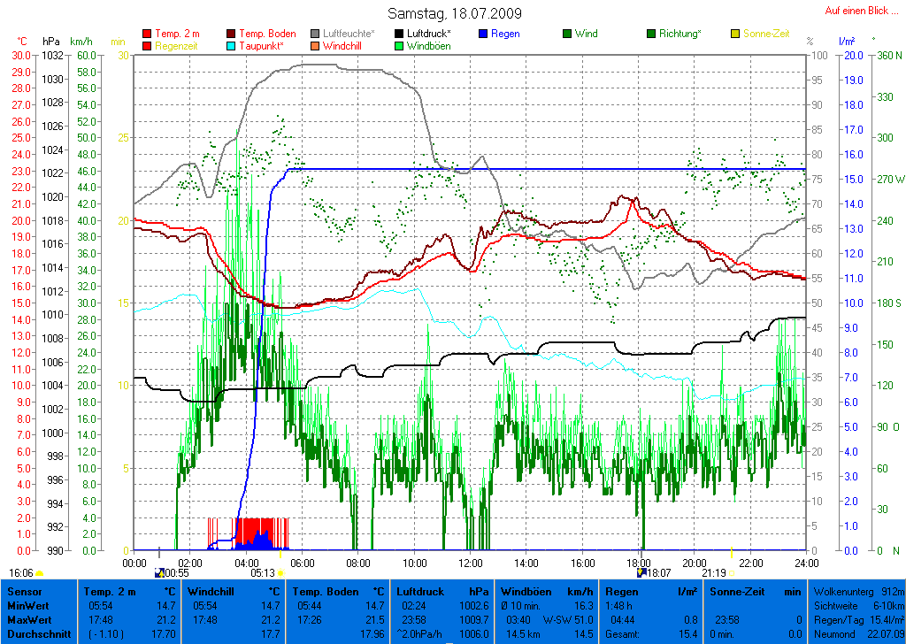Click the Richtung legend label
This screenshot has height=644, width=906.
[x=680, y=34]
